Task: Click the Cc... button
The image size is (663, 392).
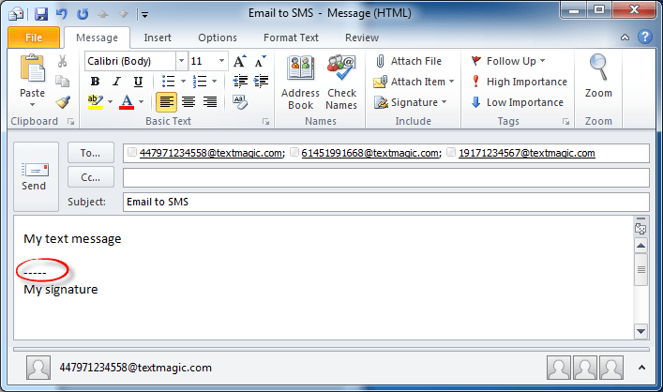Action: tap(90, 177)
